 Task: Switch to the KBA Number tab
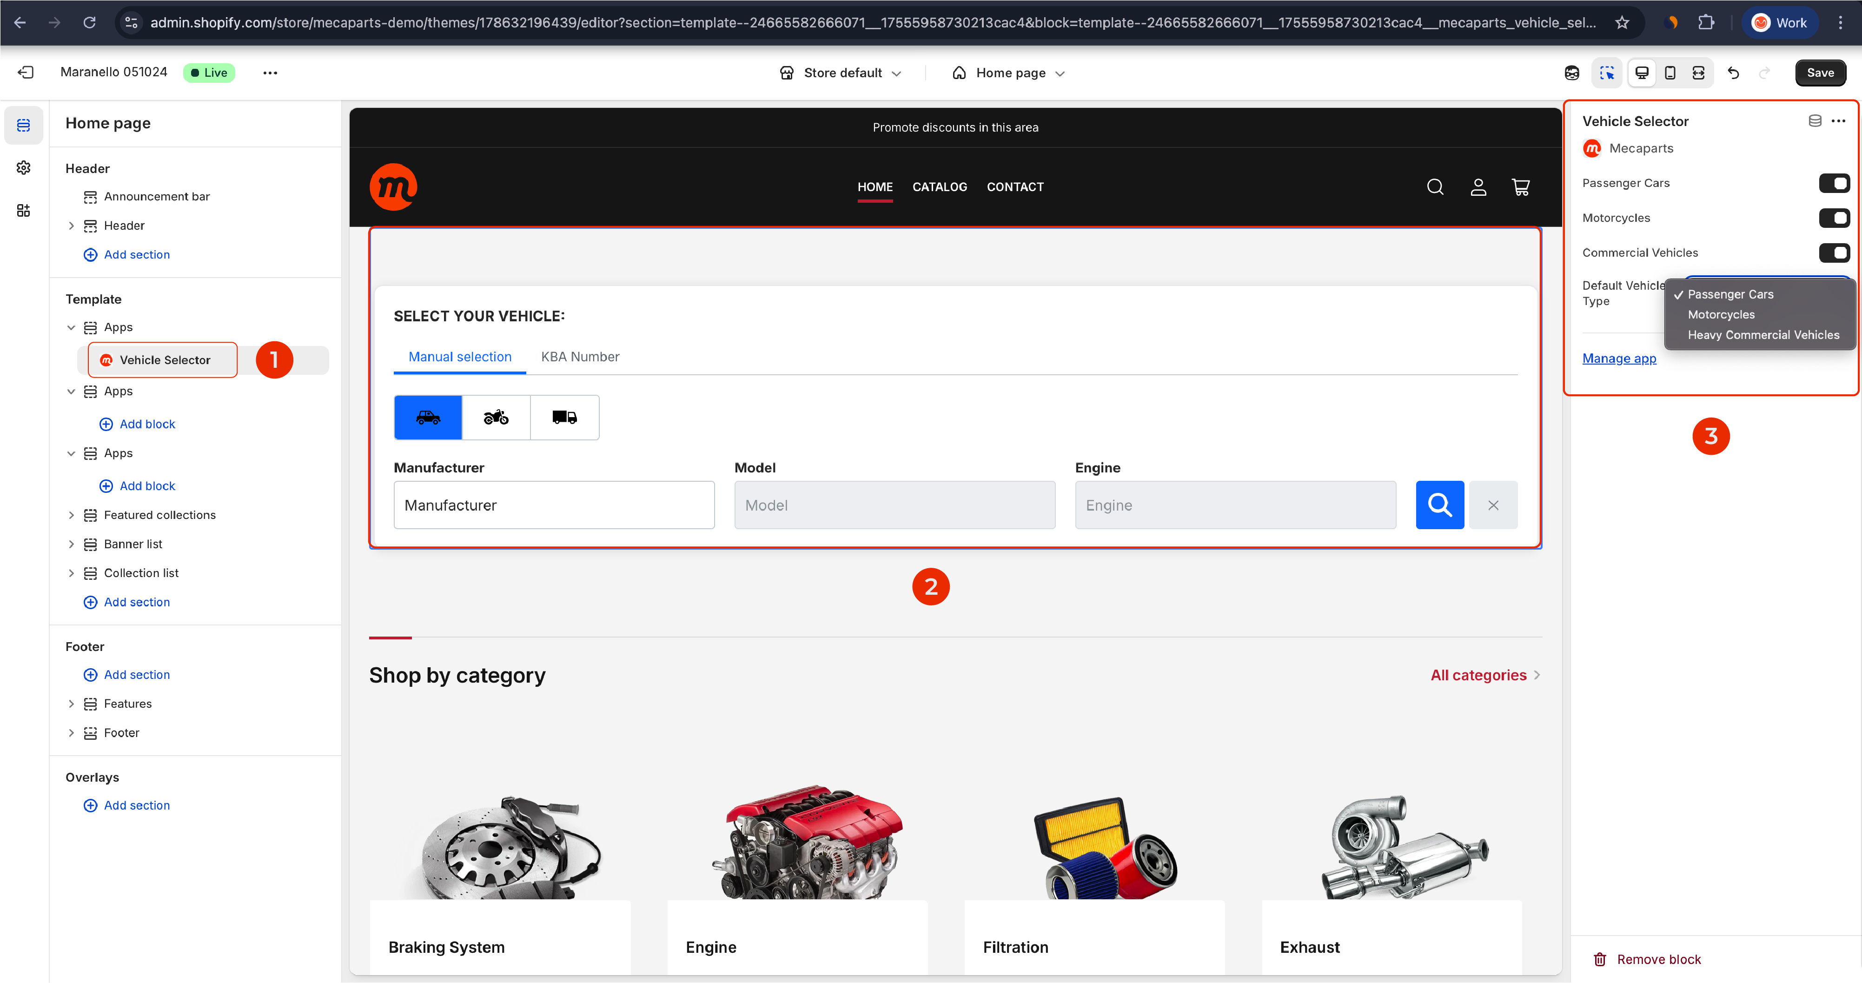click(x=580, y=356)
